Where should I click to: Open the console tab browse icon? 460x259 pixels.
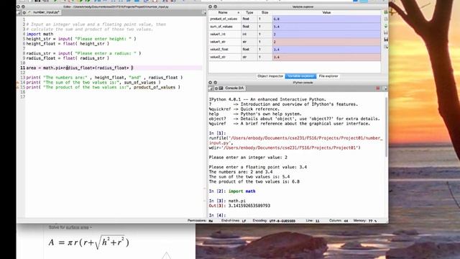tap(211, 88)
